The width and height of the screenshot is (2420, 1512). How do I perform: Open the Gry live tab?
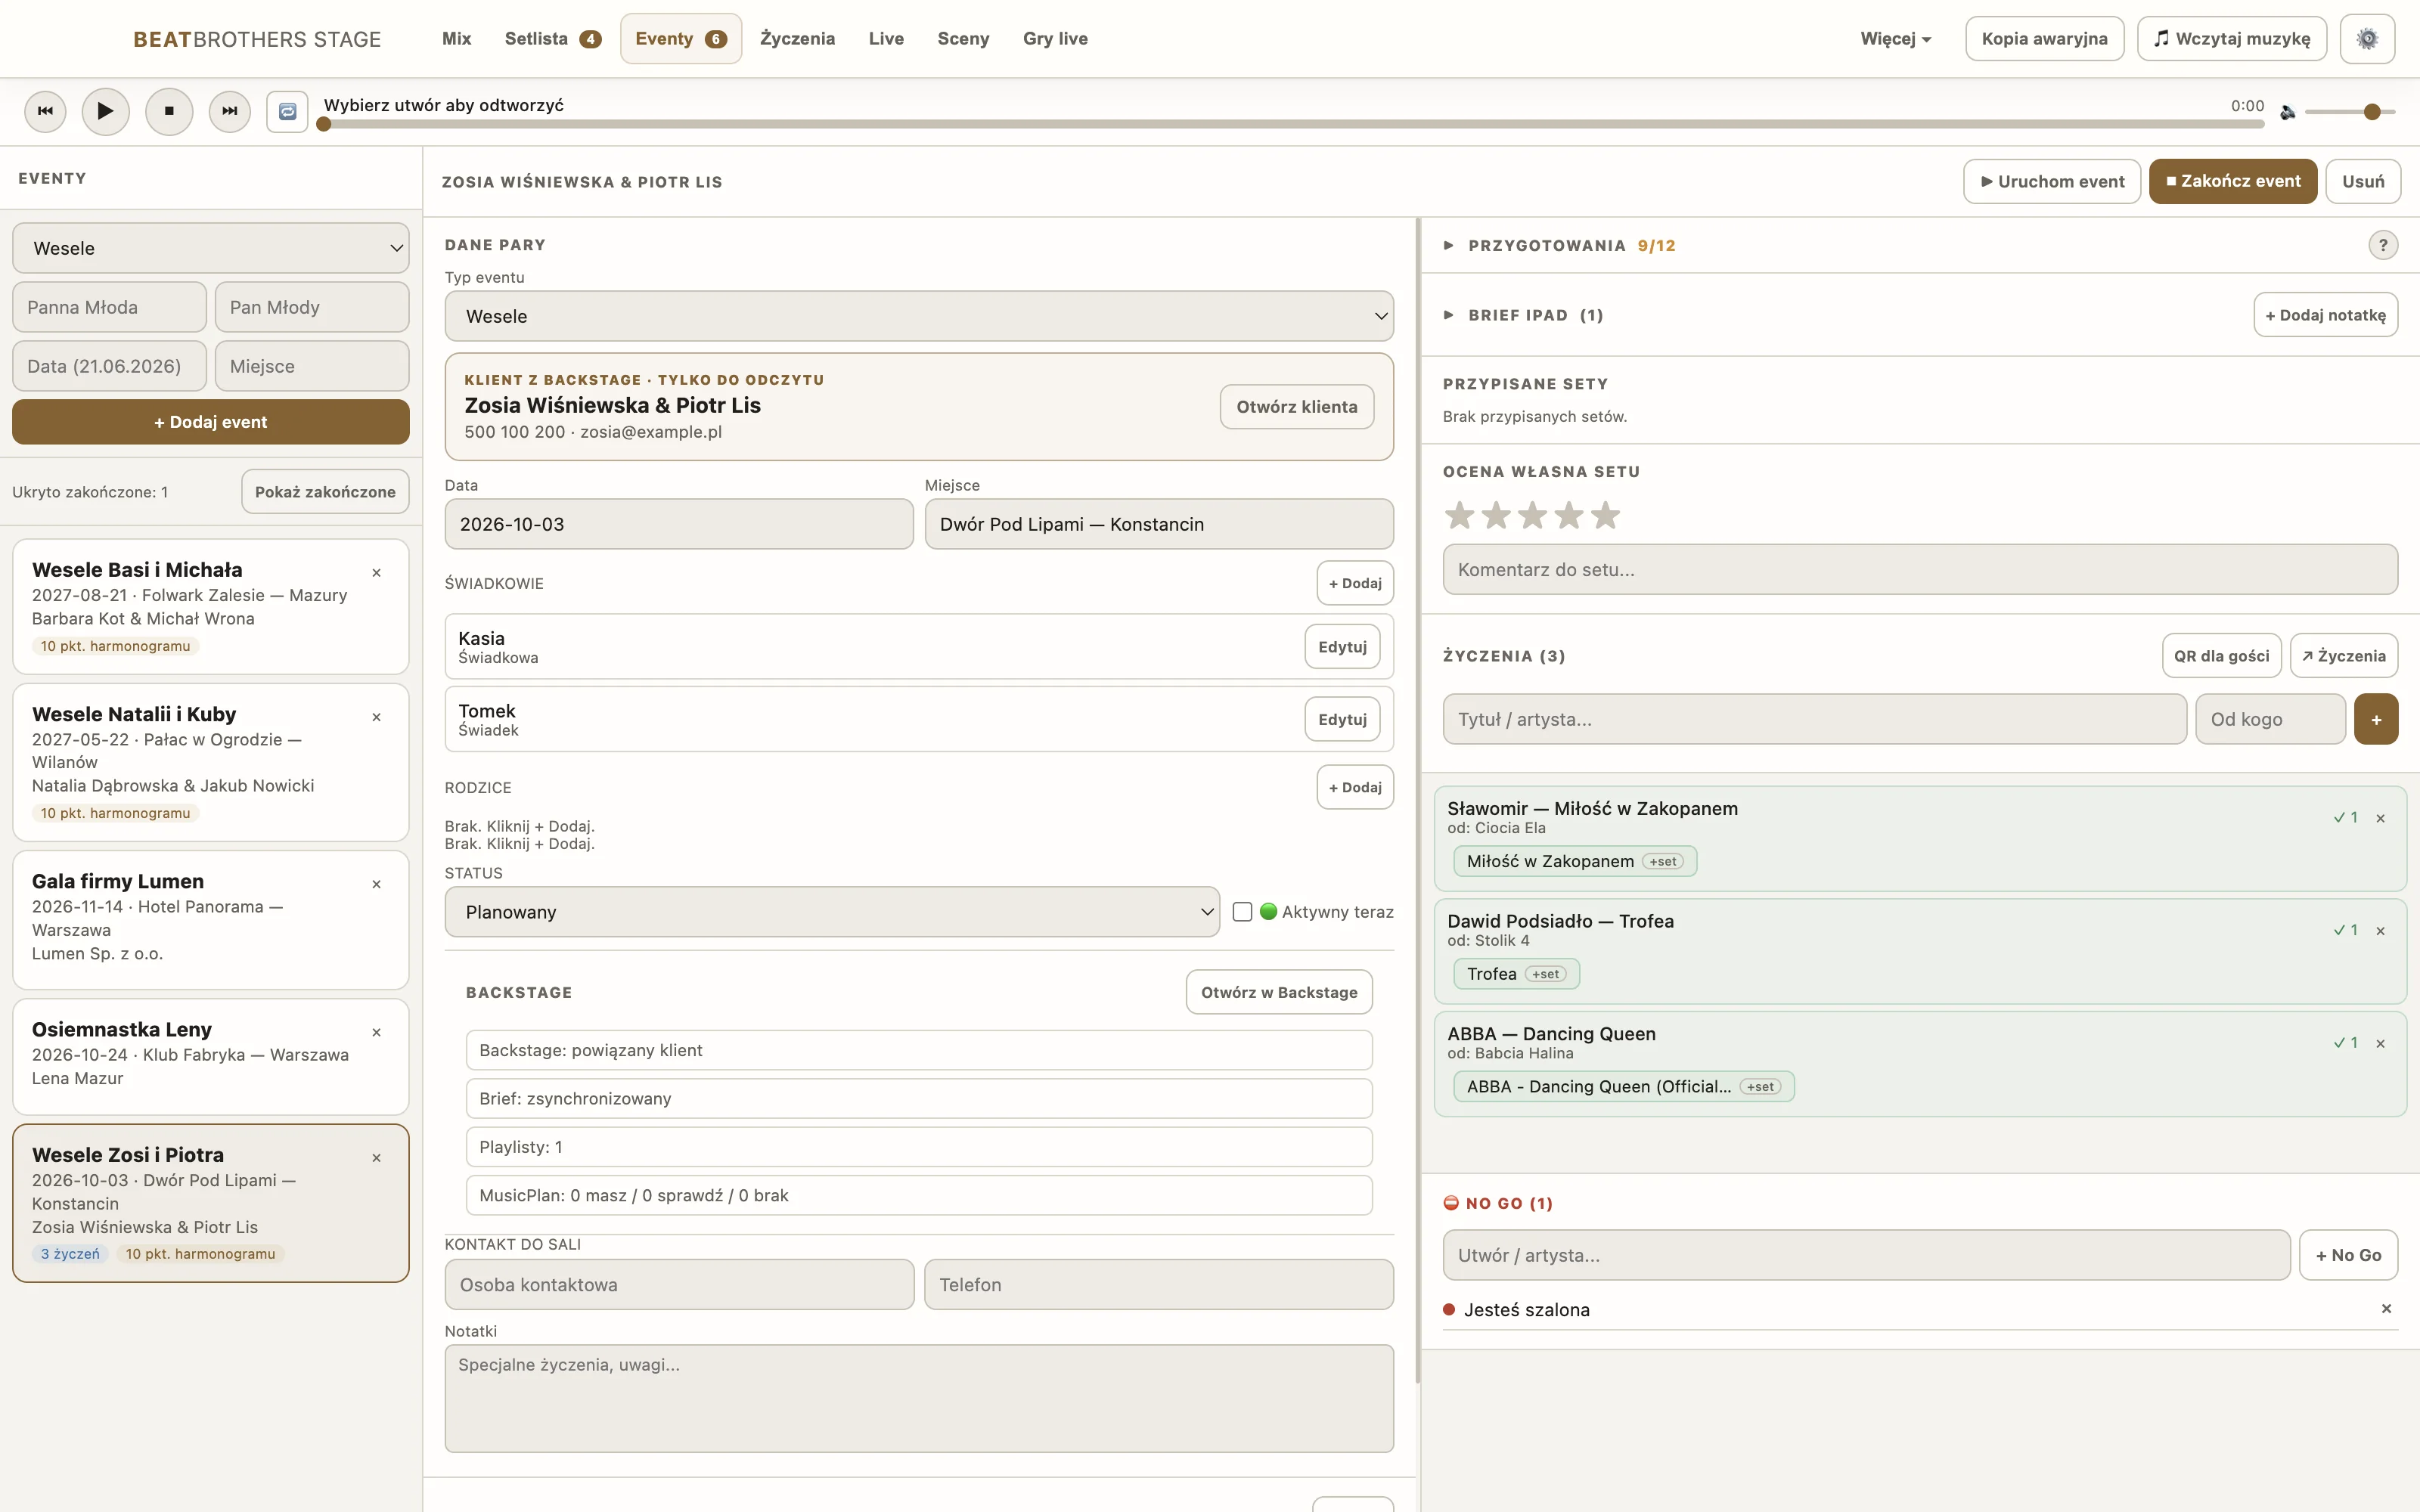point(1055,39)
